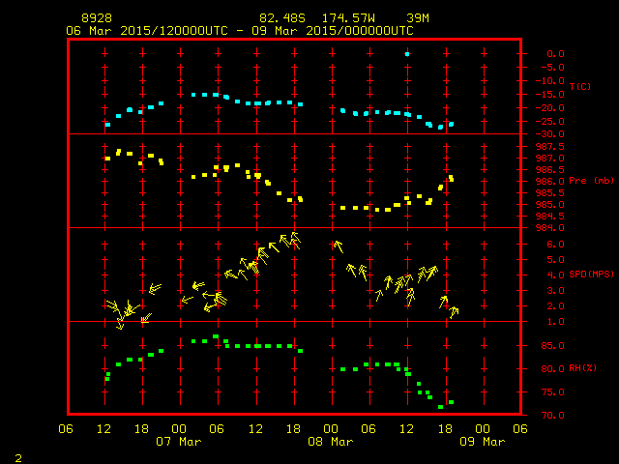Click the 985.5 pressure tick label

pos(550,193)
